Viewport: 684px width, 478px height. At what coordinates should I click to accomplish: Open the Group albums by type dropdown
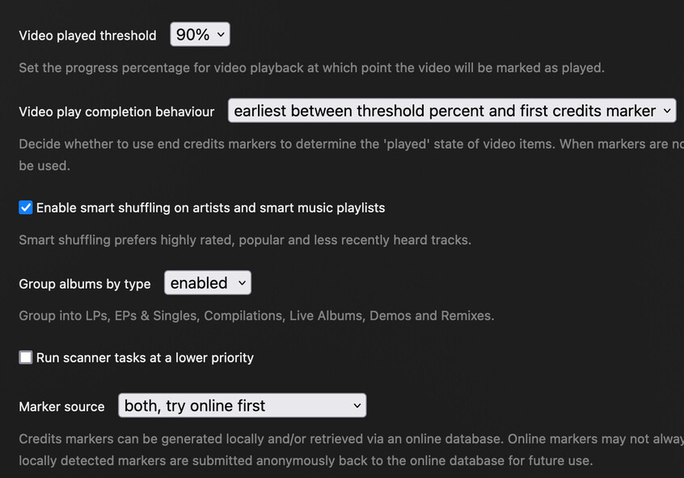pos(208,283)
